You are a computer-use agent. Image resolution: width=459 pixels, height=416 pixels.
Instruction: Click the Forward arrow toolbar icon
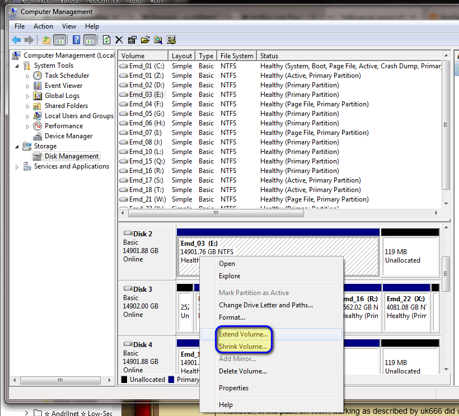tap(29, 40)
